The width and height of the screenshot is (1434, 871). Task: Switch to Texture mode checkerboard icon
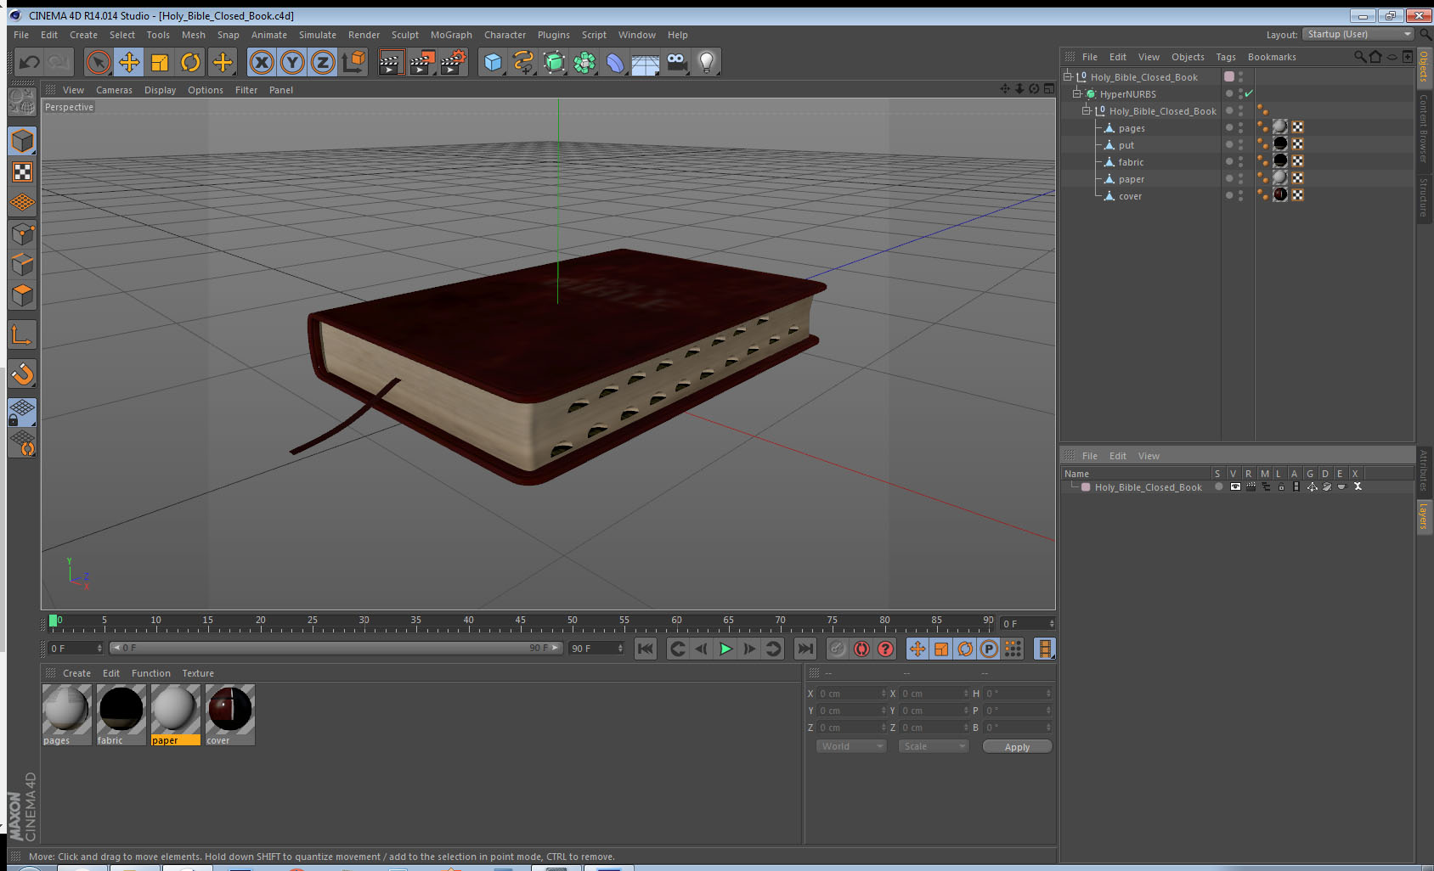coord(22,172)
